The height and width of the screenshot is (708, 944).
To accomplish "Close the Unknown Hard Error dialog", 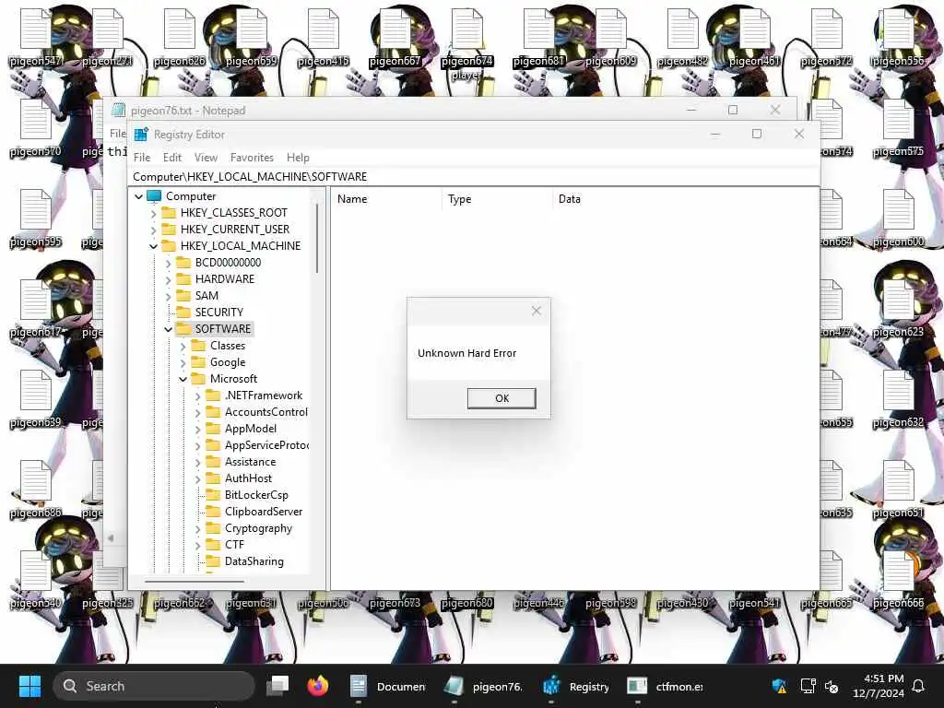I will click(x=536, y=311).
